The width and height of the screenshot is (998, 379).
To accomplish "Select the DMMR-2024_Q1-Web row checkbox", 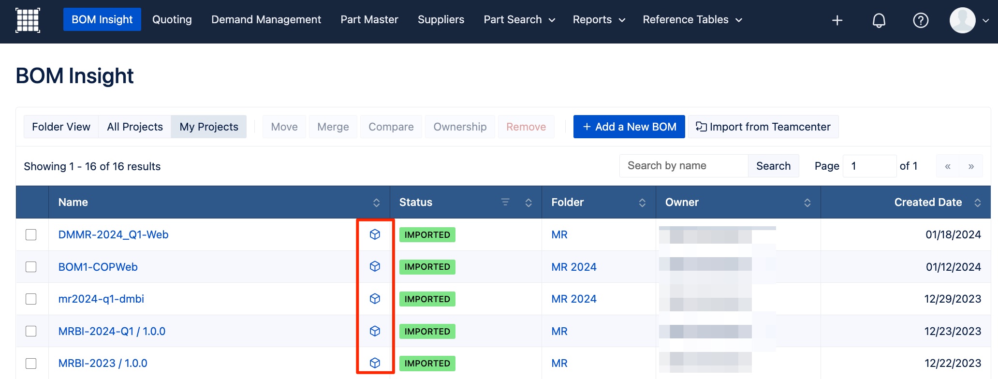I will [x=31, y=234].
